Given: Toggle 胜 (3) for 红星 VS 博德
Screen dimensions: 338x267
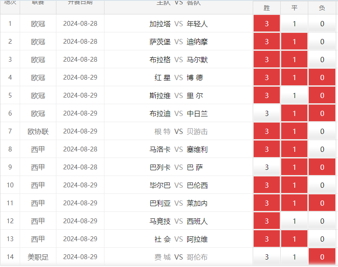Looking at the screenshot, I should 267,77.
